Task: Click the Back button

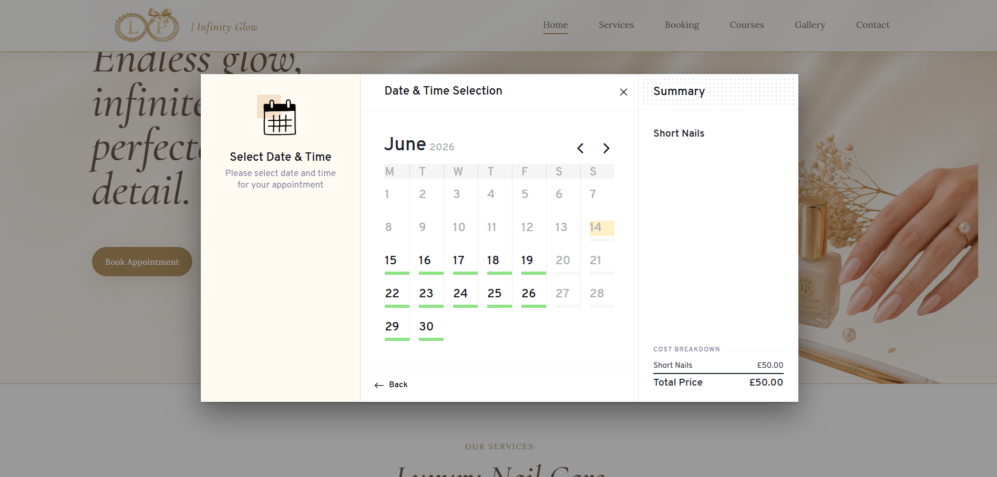Action: pyautogui.click(x=391, y=385)
